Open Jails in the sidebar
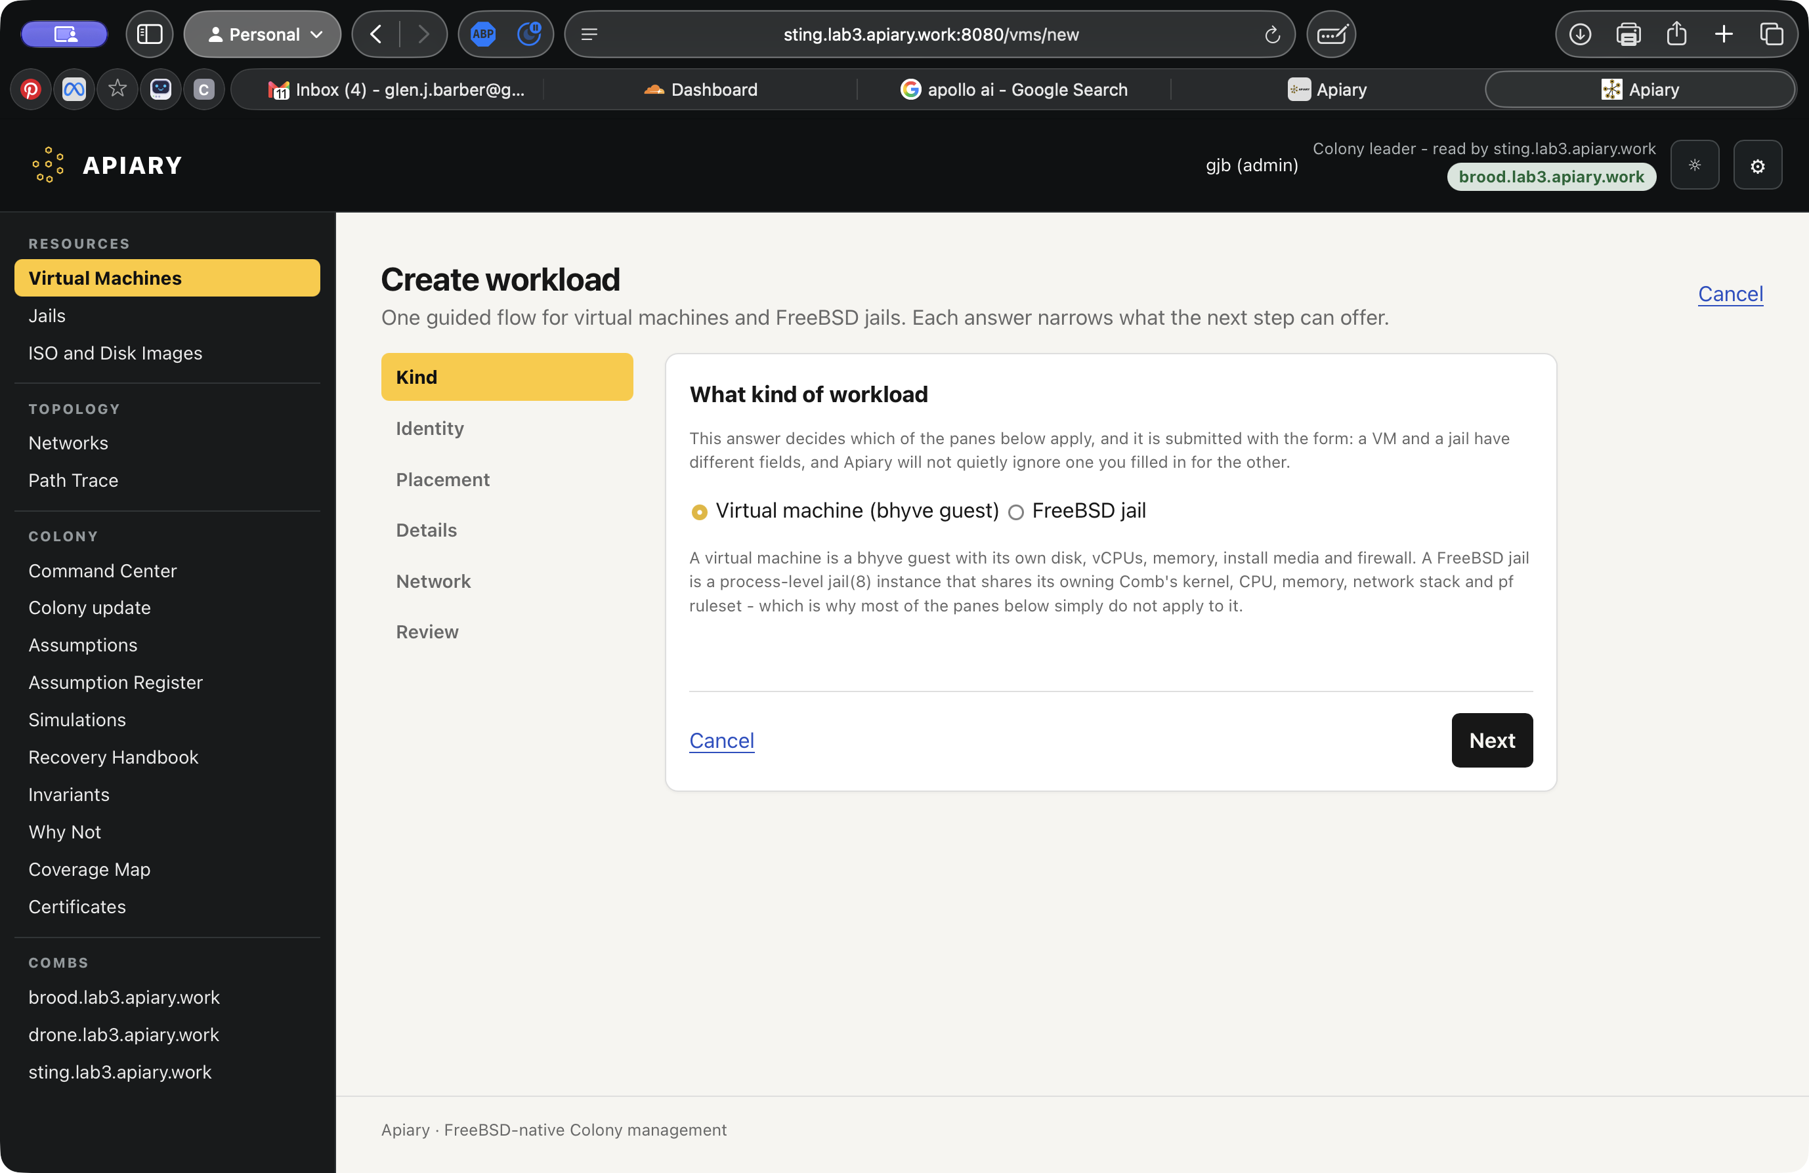This screenshot has width=1809, height=1173. click(x=167, y=316)
